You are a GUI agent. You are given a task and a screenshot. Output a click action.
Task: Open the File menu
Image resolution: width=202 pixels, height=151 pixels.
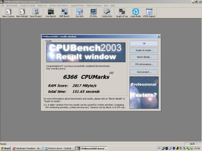click(3, 6)
